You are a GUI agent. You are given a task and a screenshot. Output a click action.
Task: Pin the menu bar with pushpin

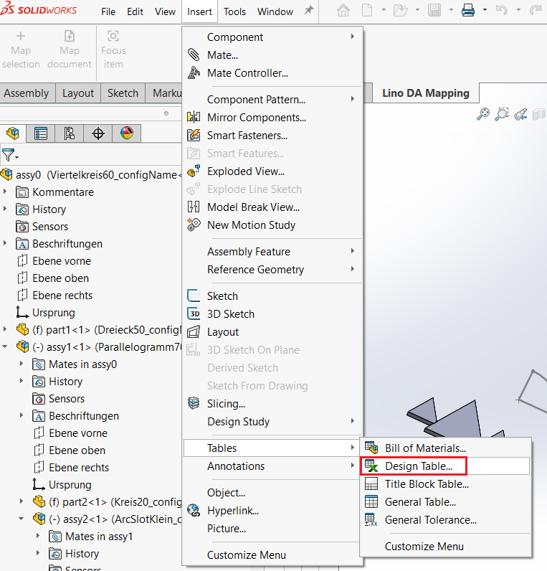pyautogui.click(x=309, y=11)
